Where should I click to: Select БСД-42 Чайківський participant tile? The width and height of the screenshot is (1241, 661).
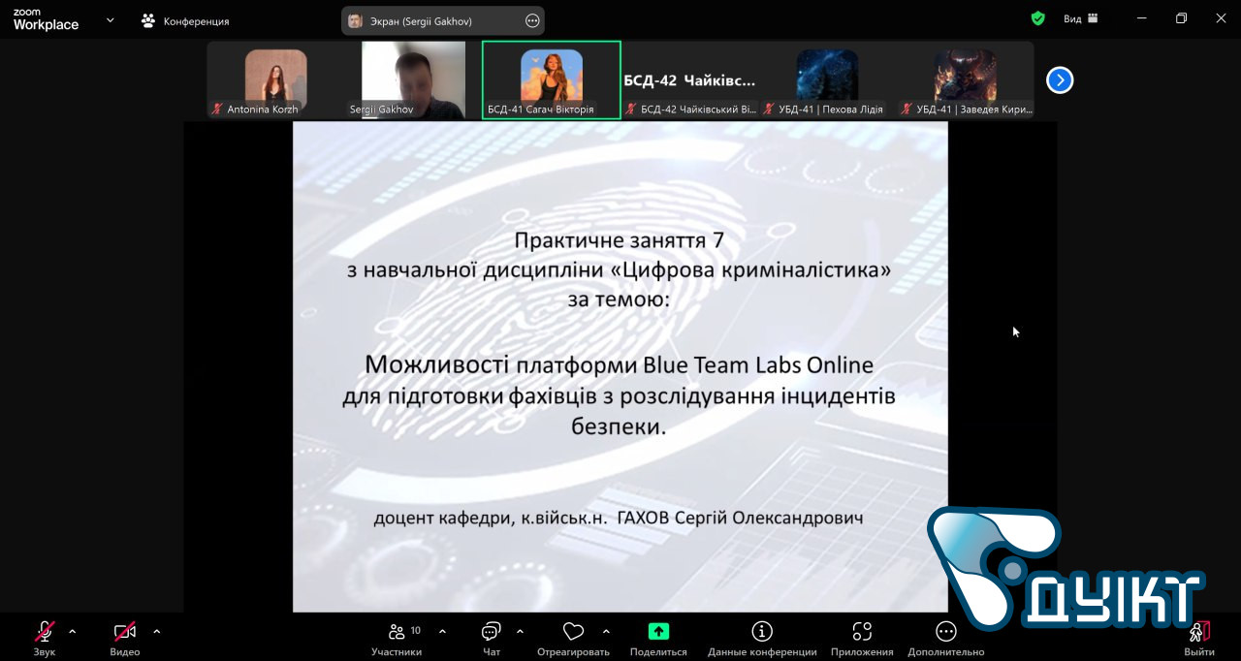pos(689,80)
